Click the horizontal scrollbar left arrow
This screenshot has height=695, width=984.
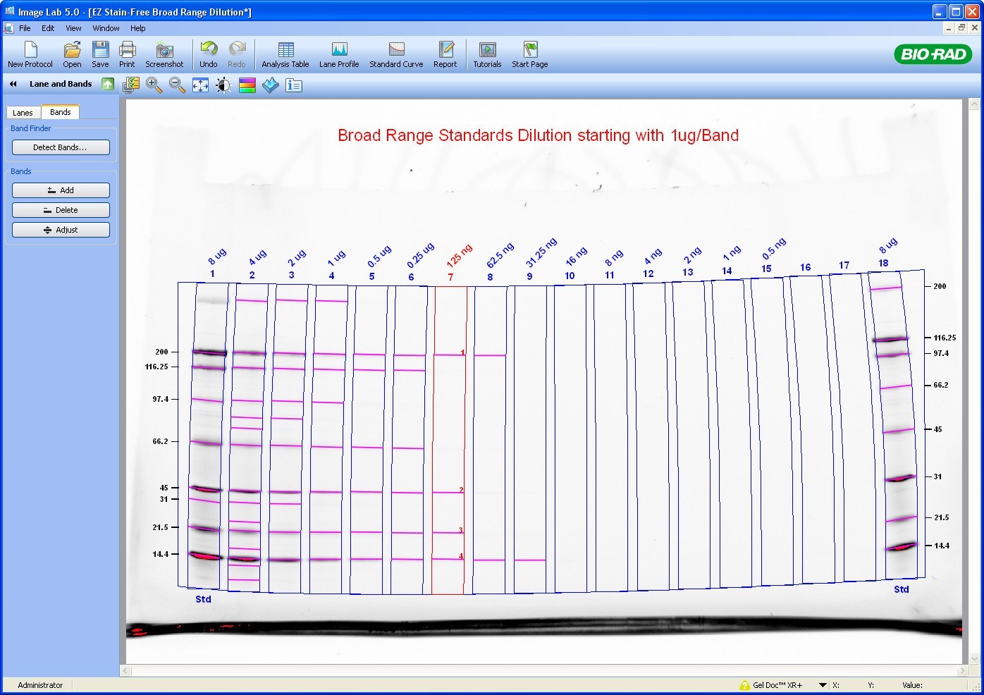(x=126, y=670)
